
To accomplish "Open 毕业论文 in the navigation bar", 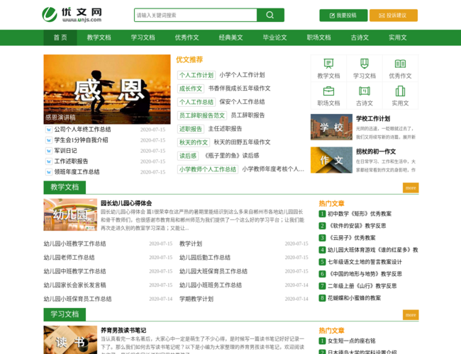I will tap(274, 38).
